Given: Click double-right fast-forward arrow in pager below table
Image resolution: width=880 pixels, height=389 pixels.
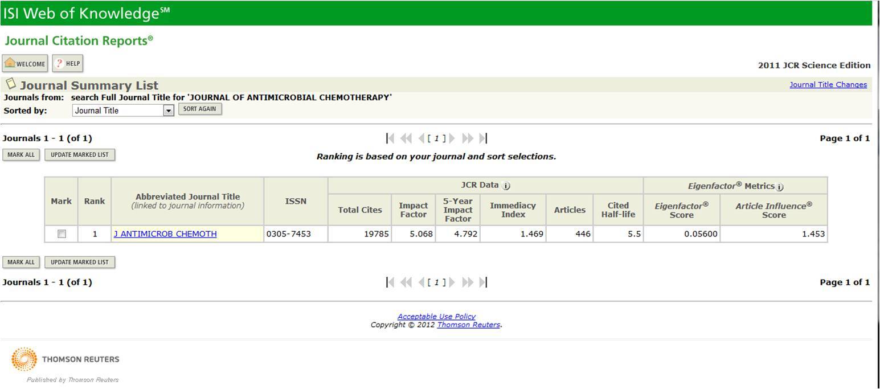Looking at the screenshot, I should point(468,282).
